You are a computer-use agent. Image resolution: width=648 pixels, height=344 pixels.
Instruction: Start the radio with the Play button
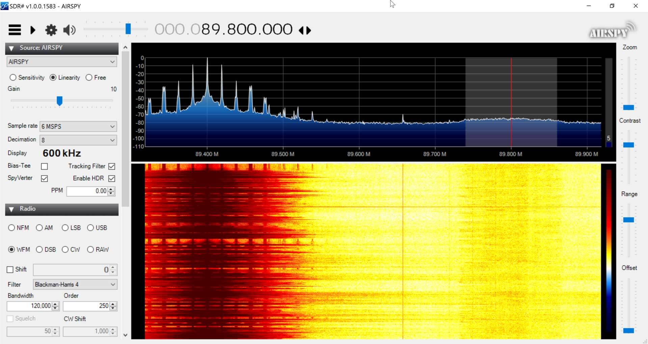pos(33,30)
